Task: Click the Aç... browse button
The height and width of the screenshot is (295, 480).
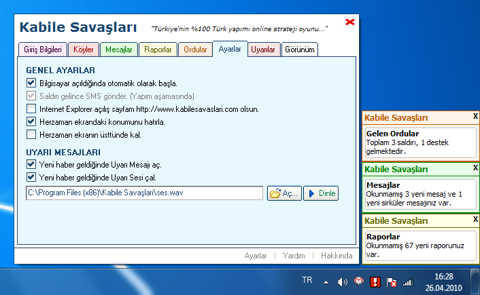Action: (x=284, y=193)
